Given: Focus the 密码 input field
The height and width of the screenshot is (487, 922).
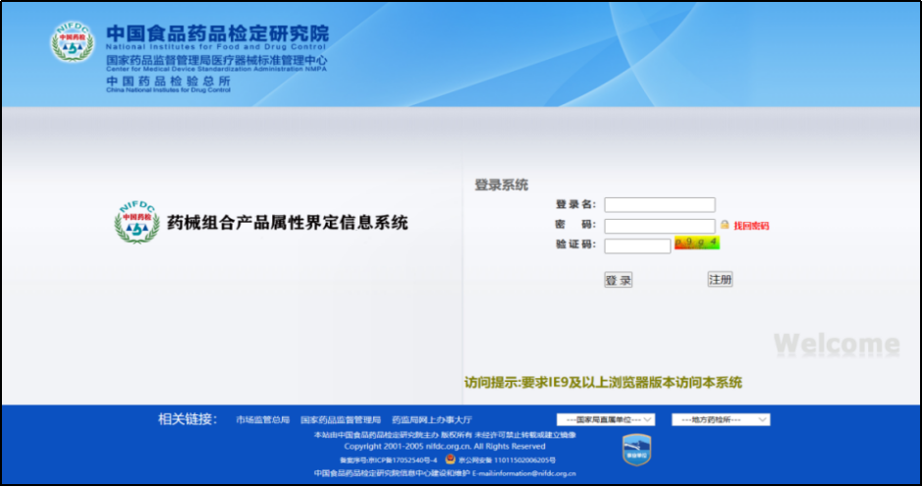Looking at the screenshot, I should coord(660,226).
